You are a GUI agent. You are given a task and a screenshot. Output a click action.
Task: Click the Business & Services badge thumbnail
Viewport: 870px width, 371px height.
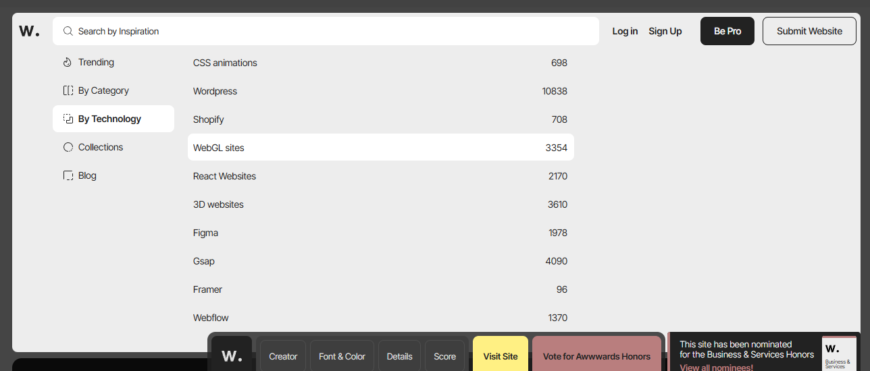click(839, 353)
